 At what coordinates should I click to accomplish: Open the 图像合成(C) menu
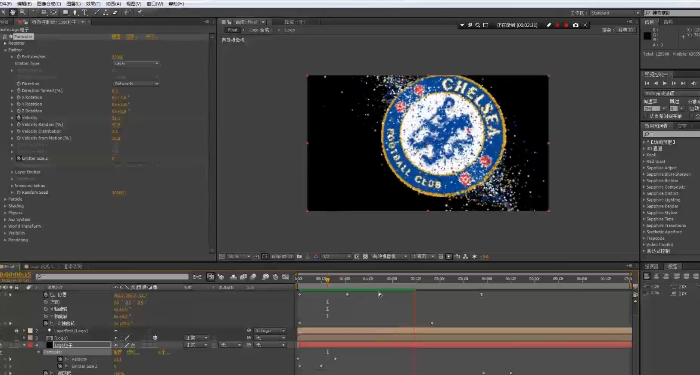coord(49,3)
